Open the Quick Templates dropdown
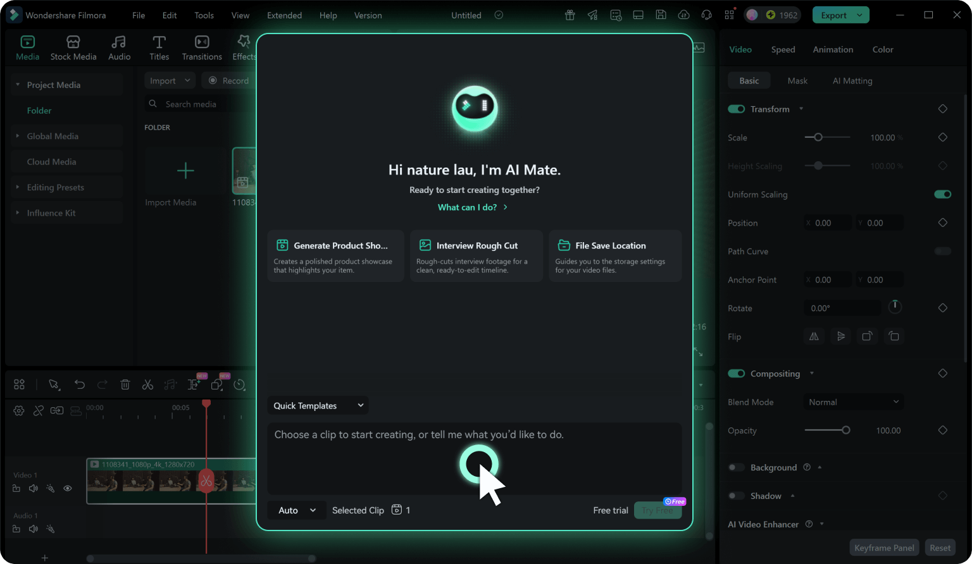 click(x=318, y=405)
